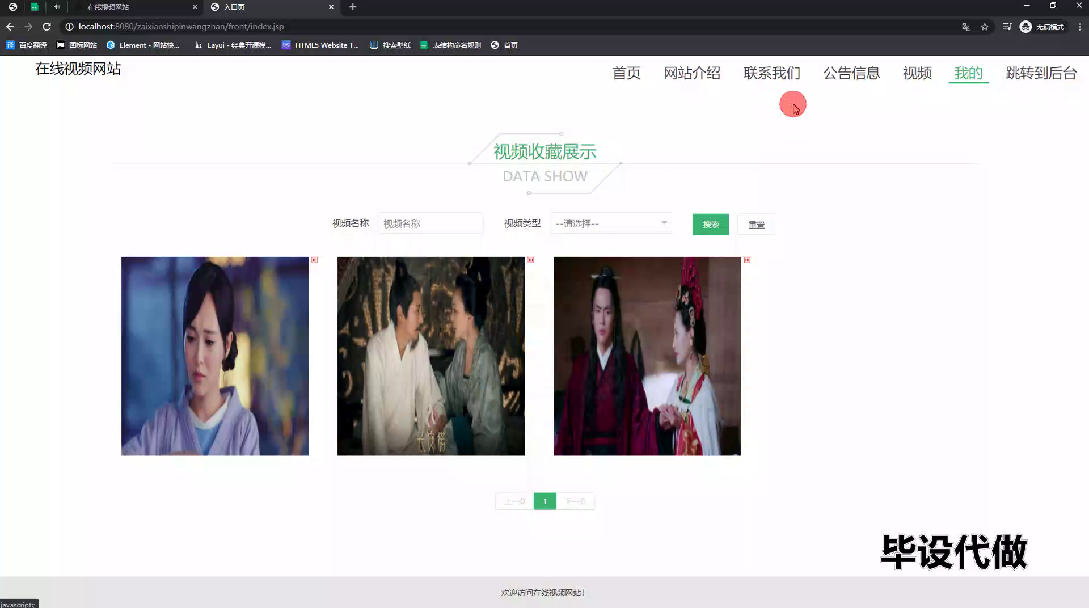Open 百度翻译 bookmark
The height and width of the screenshot is (608, 1089).
coord(26,45)
